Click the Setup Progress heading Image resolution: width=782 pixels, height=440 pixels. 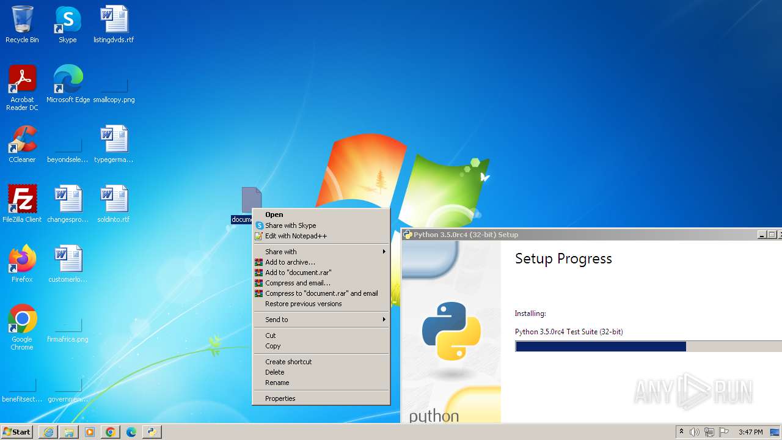tap(563, 259)
